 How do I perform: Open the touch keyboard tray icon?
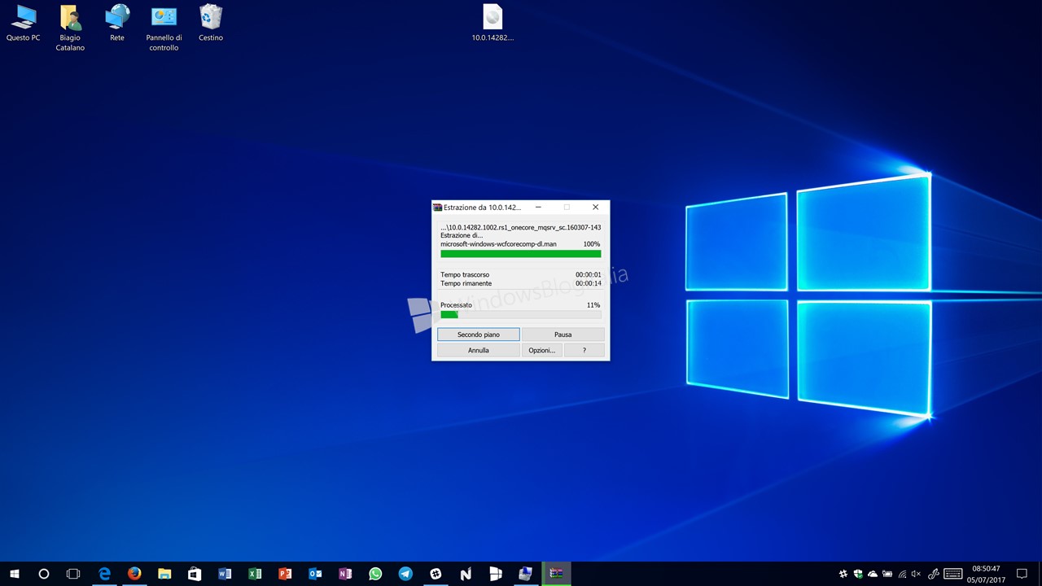click(953, 574)
